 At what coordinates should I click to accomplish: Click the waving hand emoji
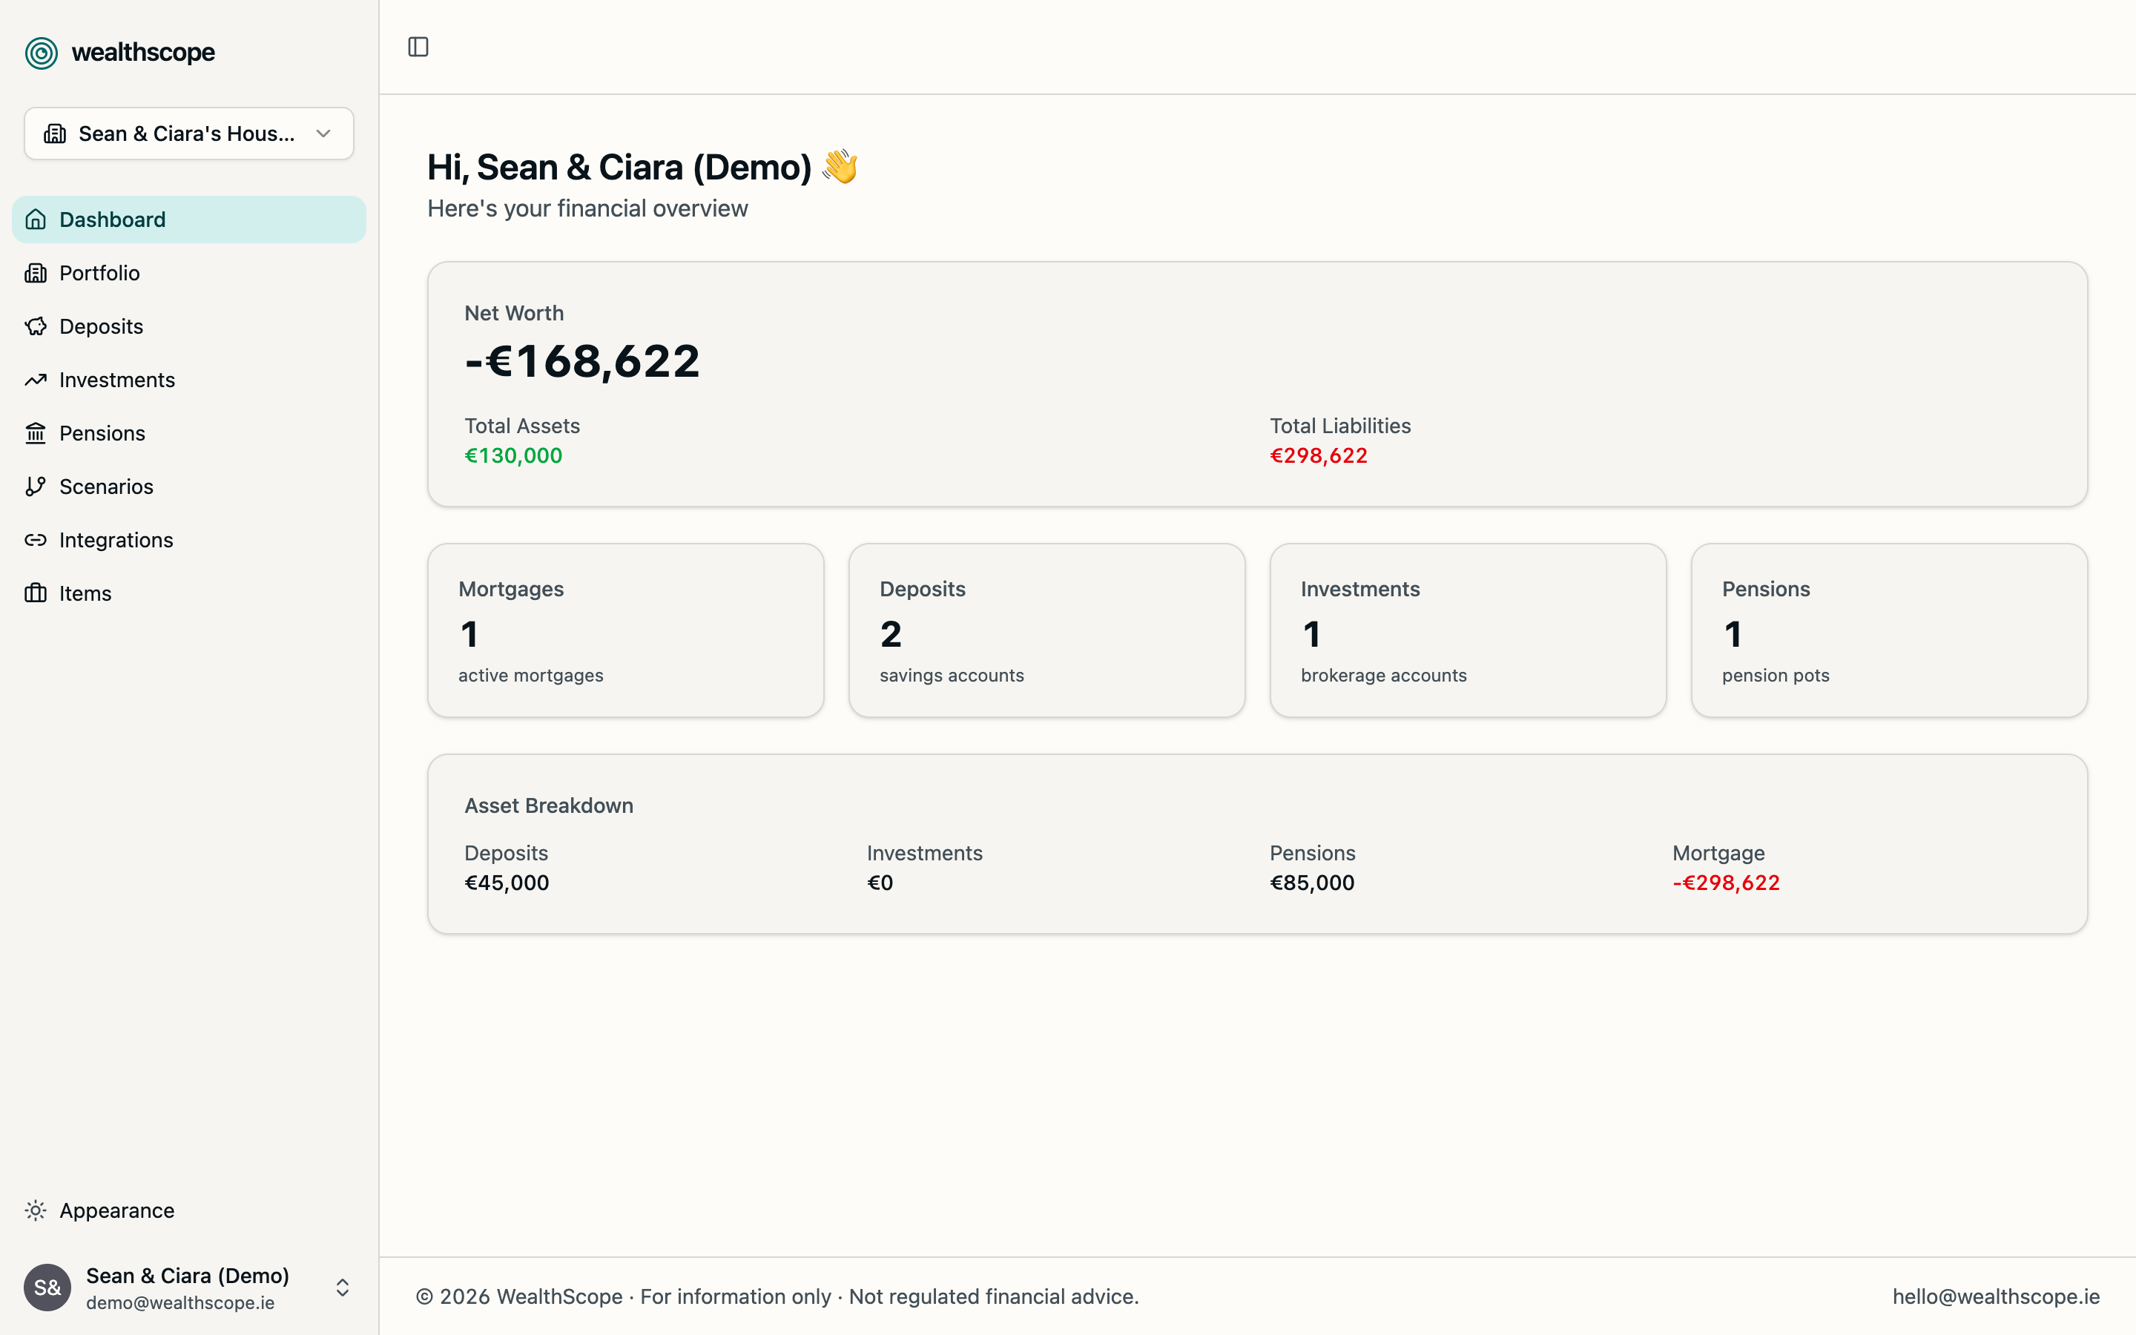840,166
